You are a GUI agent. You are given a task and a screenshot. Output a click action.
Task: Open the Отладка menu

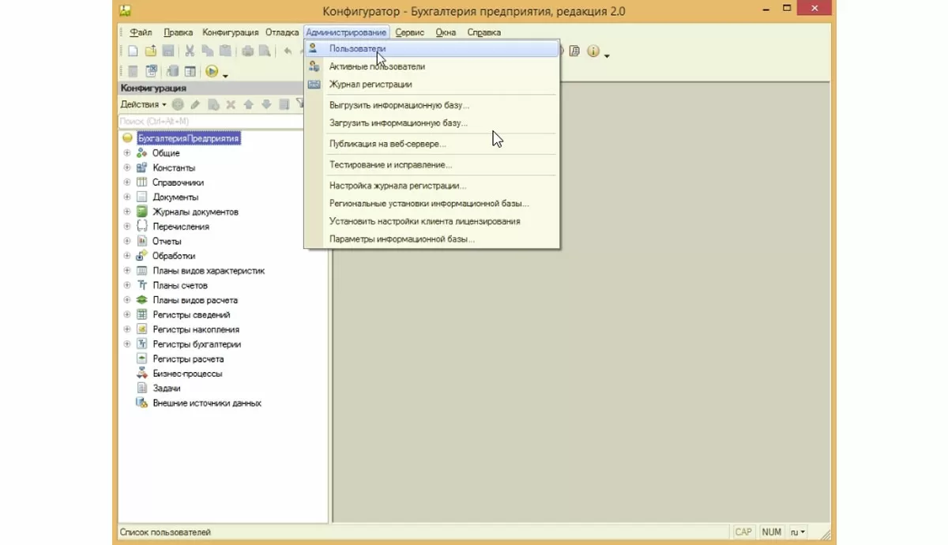(x=282, y=32)
